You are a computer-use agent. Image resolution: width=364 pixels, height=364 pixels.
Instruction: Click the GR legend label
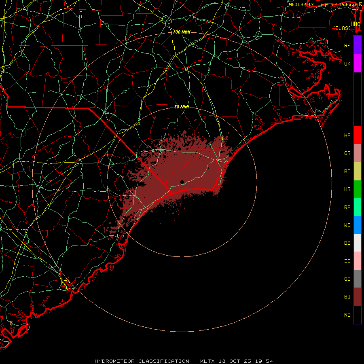[347, 153]
